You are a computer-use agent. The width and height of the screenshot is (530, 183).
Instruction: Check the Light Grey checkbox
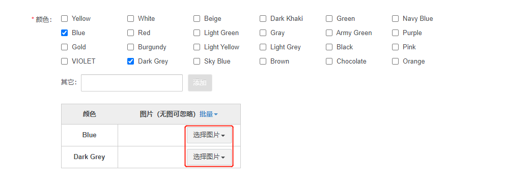[x=263, y=47]
